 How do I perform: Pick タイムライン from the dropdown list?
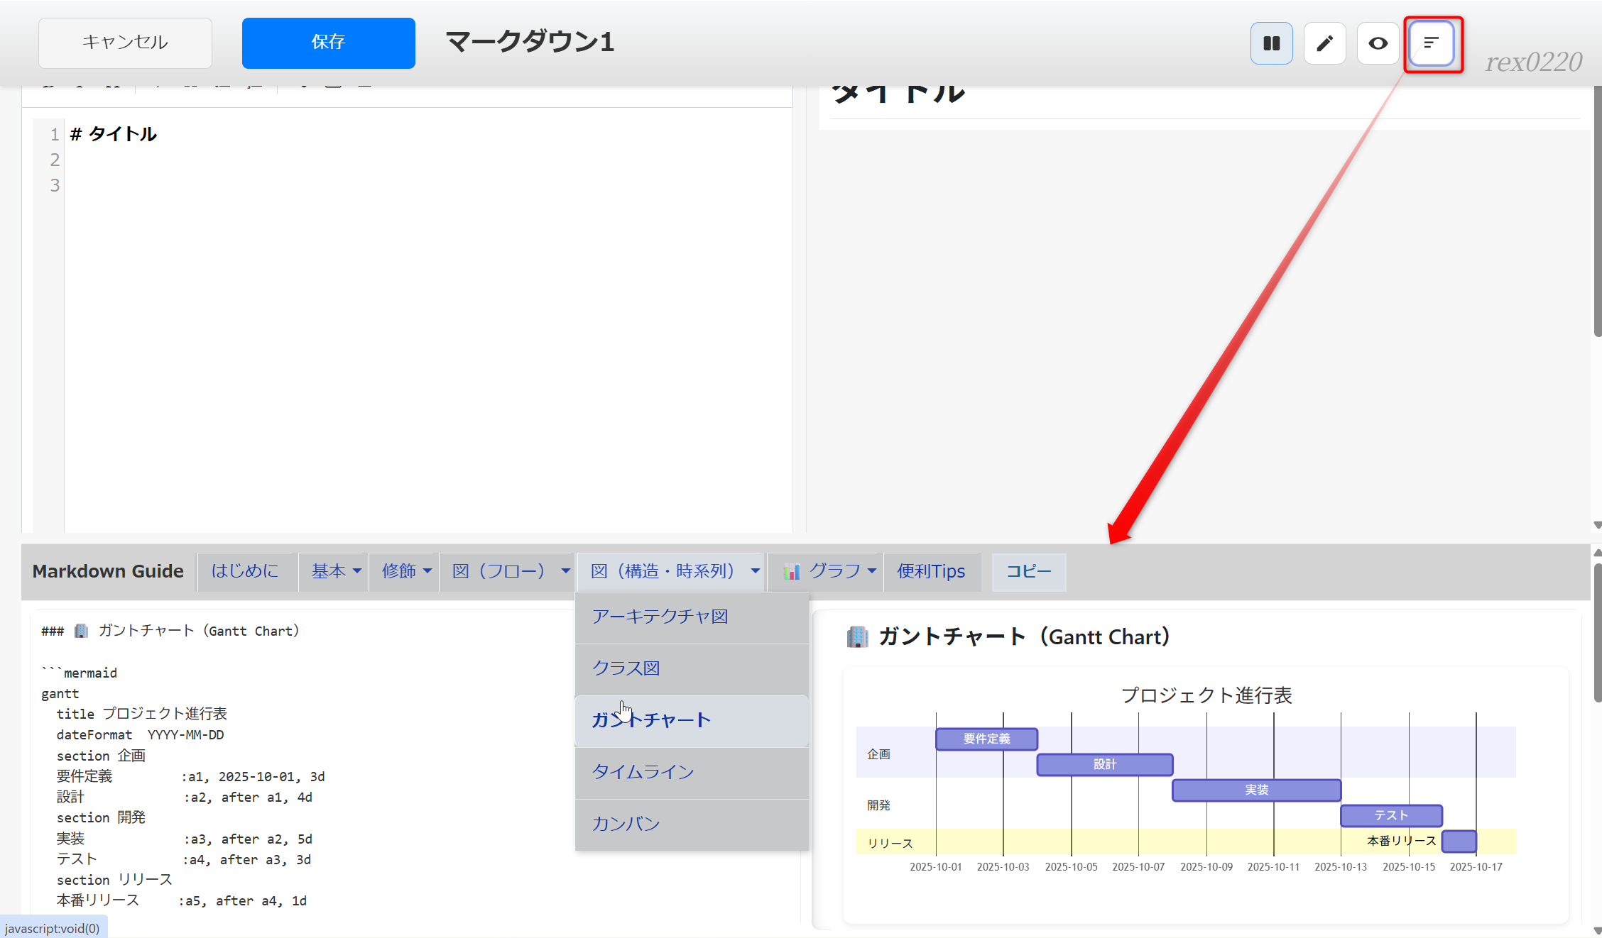[643, 772]
